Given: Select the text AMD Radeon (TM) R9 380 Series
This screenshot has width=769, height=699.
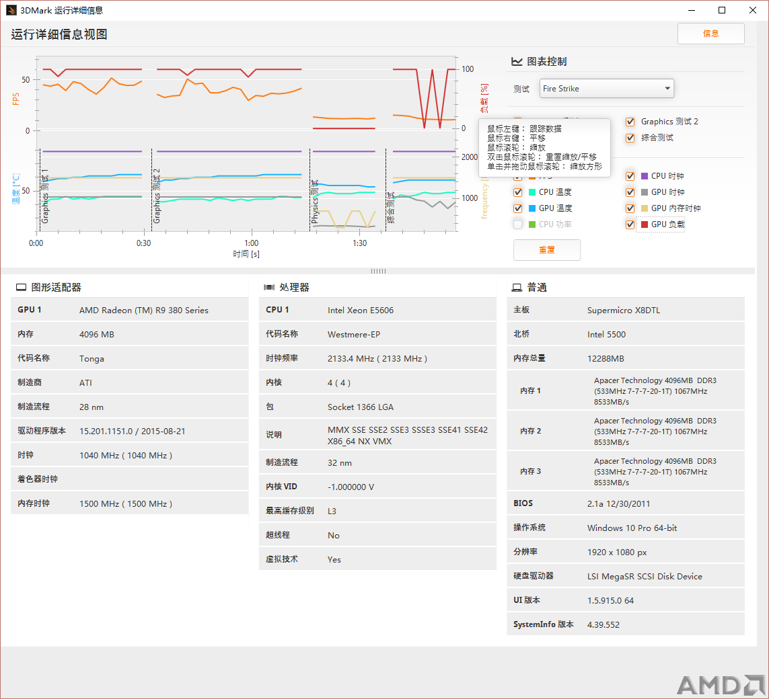Looking at the screenshot, I should click(144, 311).
